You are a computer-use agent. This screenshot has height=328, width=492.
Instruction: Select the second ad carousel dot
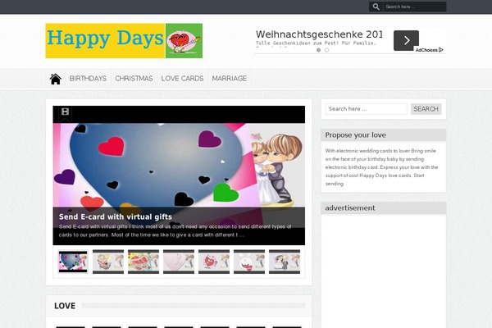pos(326,50)
